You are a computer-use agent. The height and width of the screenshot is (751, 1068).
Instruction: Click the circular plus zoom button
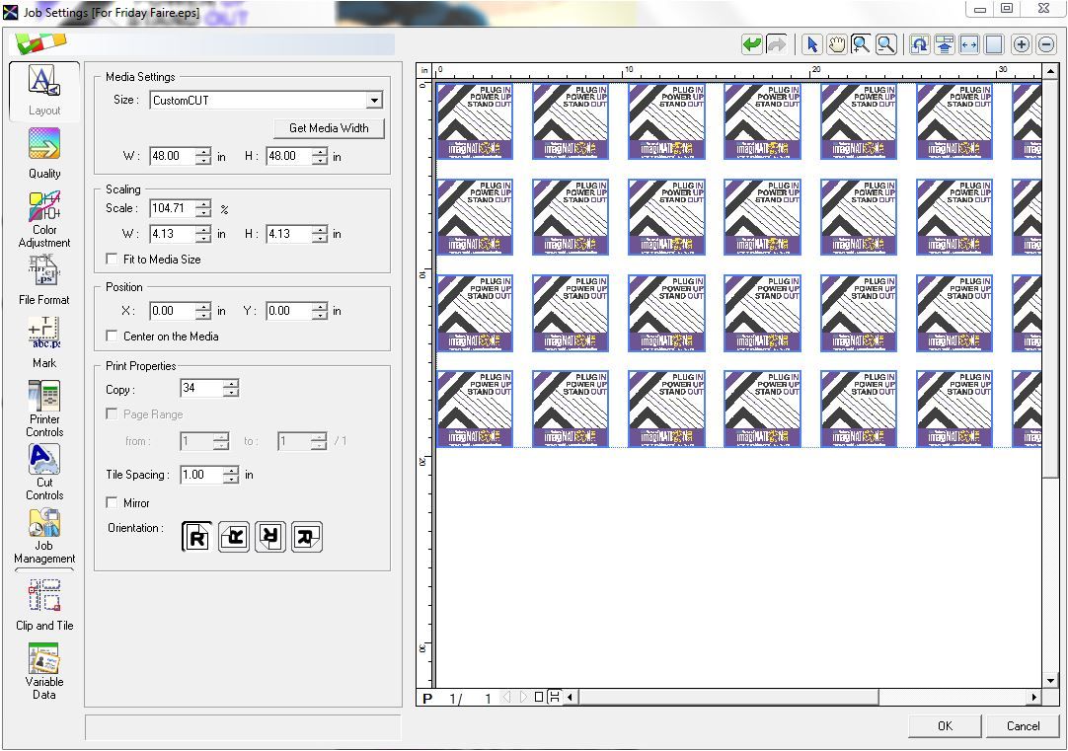pos(1021,45)
